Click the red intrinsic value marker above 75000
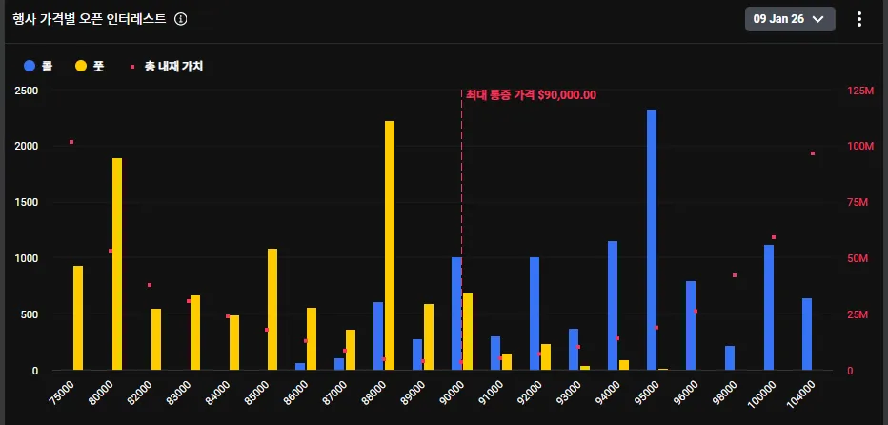Image resolution: width=888 pixels, height=425 pixels. [x=71, y=142]
